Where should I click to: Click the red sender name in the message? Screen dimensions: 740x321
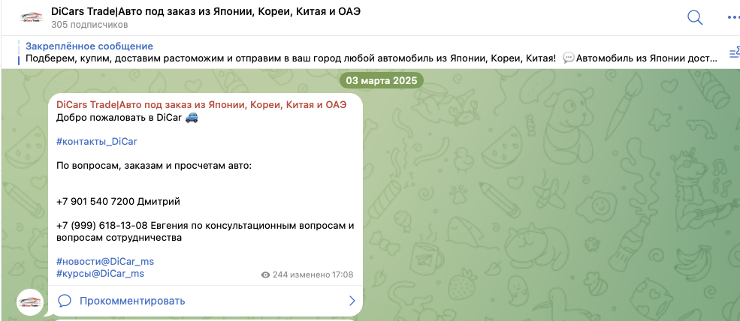pyautogui.click(x=201, y=104)
